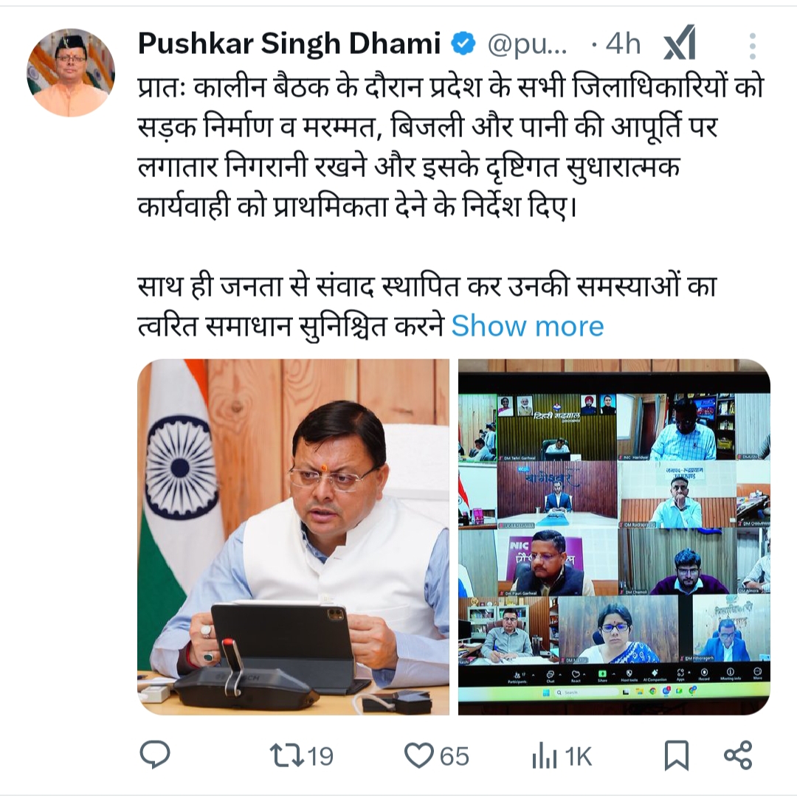Click the blue verified badge
Image resolution: width=797 pixels, height=807 pixels.
463,44
